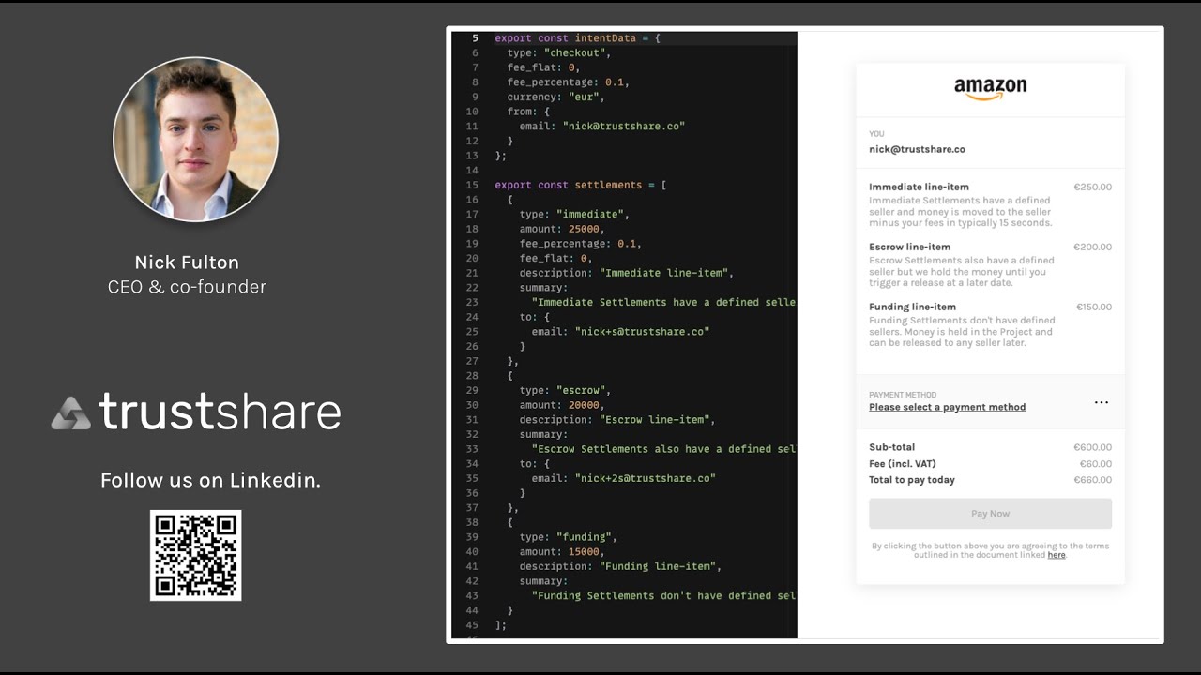The image size is (1201, 675).
Task: Click the 'Total to pay today' label
Action: point(912,480)
